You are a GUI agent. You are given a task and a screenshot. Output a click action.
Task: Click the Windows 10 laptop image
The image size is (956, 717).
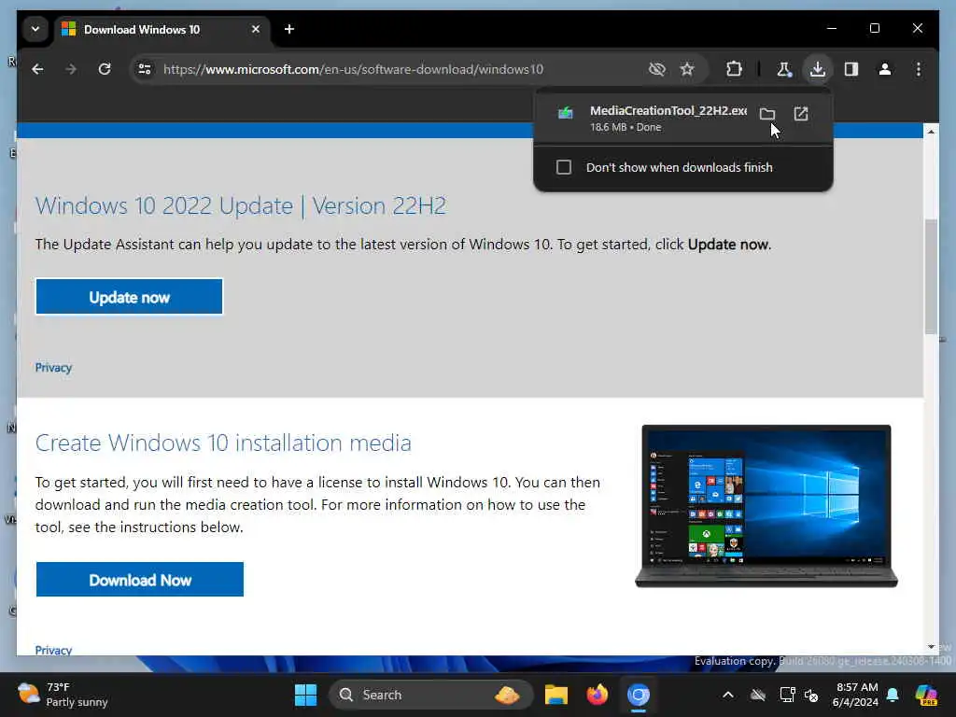[x=766, y=506]
